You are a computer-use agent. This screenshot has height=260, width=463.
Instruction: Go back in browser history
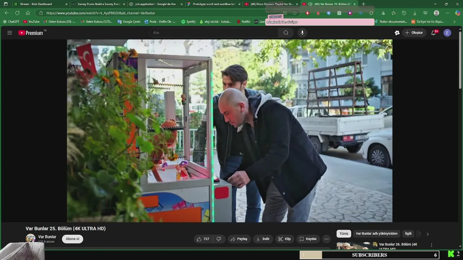pyautogui.click(x=7, y=13)
